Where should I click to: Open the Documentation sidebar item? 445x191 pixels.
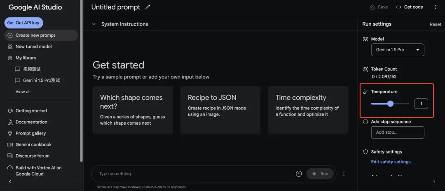tap(31, 122)
